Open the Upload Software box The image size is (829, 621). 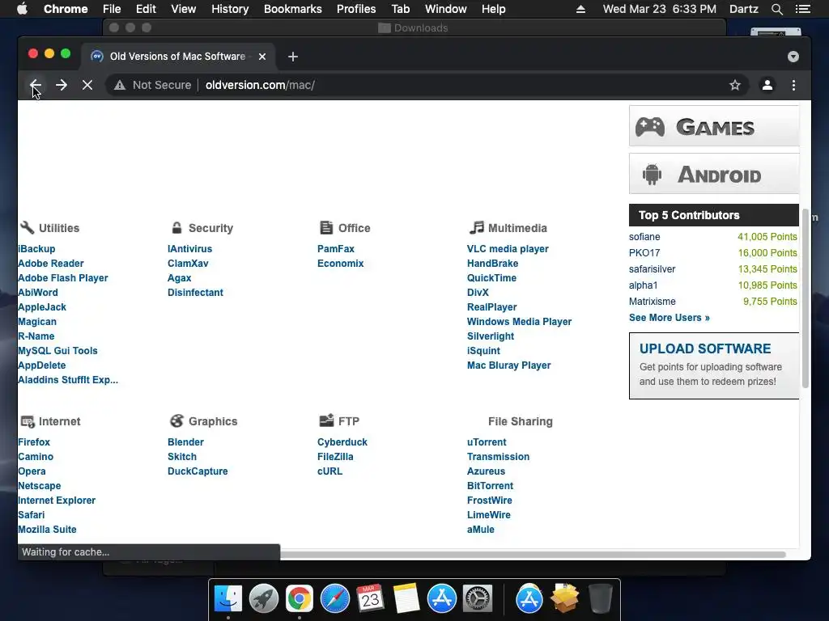(714, 365)
